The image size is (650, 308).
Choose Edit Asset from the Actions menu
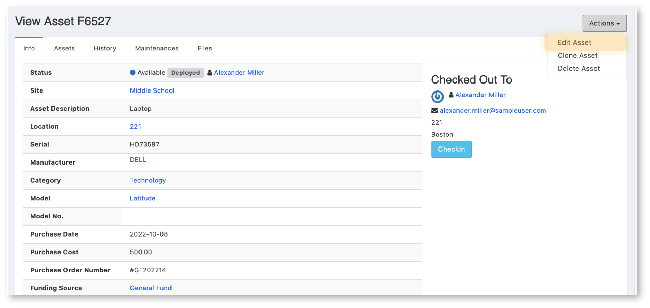574,43
